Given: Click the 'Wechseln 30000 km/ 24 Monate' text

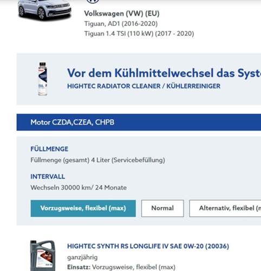Looking at the screenshot, I should pyautogui.click(x=79, y=188).
